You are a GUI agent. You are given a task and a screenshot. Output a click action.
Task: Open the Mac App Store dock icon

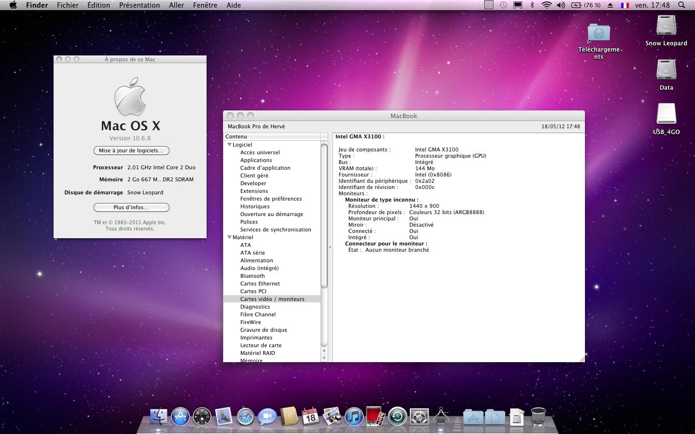[x=180, y=417]
